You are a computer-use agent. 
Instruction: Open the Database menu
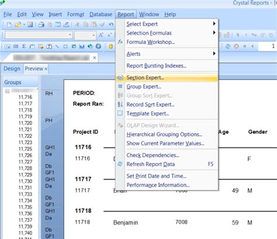coord(101,15)
